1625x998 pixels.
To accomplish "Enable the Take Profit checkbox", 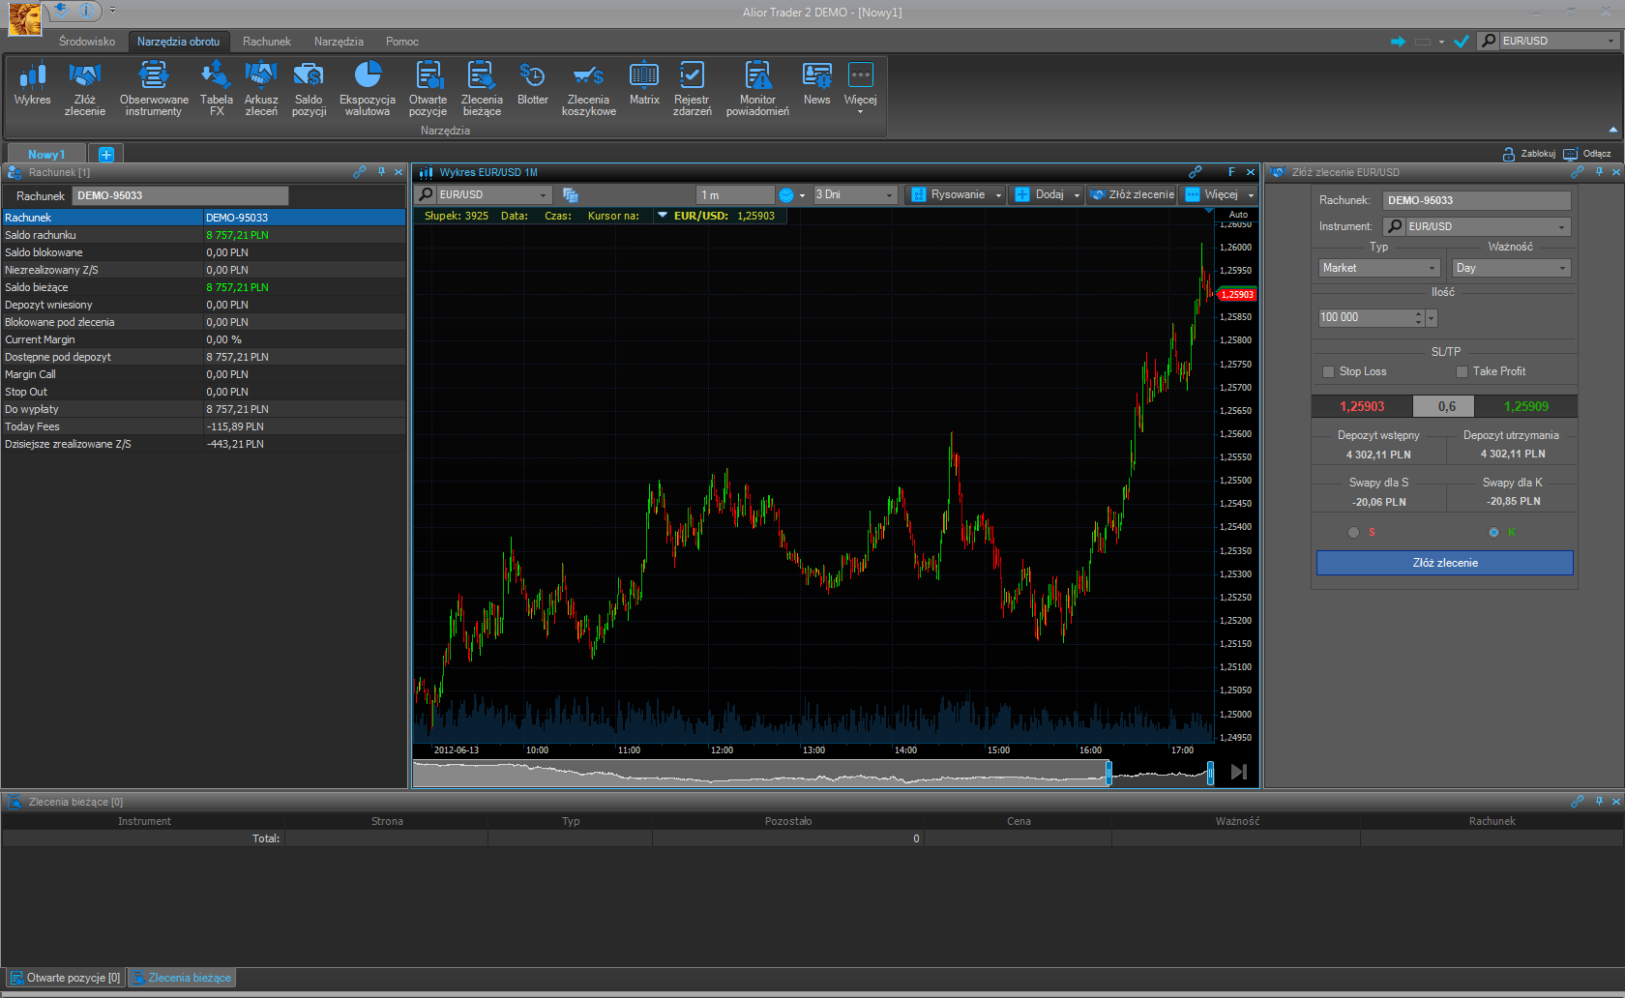I will click(x=1462, y=371).
